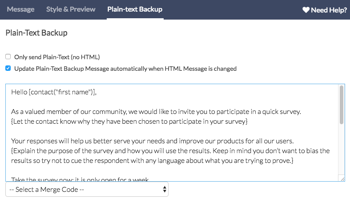Open the Style & Preview tab
This screenshot has width=350, height=203.
tap(71, 9)
